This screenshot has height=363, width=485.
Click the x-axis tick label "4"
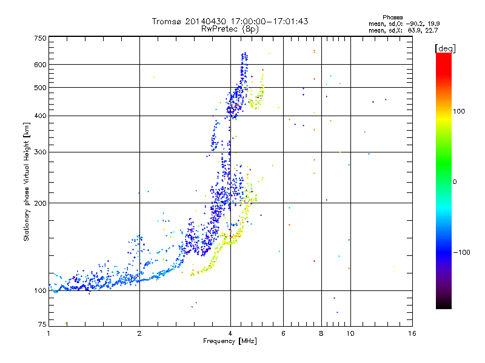pyautogui.click(x=230, y=333)
